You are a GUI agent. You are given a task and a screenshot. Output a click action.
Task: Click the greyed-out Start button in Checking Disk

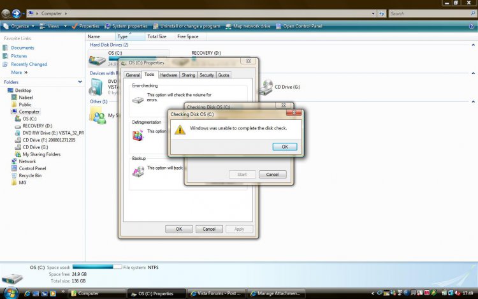click(x=242, y=174)
